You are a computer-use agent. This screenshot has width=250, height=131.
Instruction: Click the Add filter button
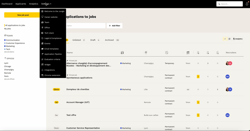coord(114,26)
